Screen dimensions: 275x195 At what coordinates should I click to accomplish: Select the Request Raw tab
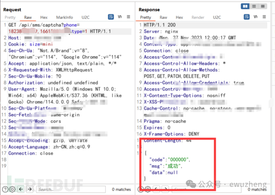tap(28, 17)
